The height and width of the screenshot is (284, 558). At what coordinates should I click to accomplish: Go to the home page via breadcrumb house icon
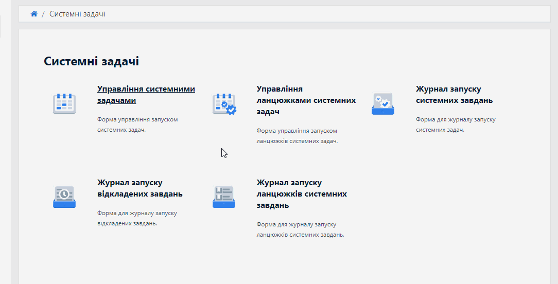34,14
